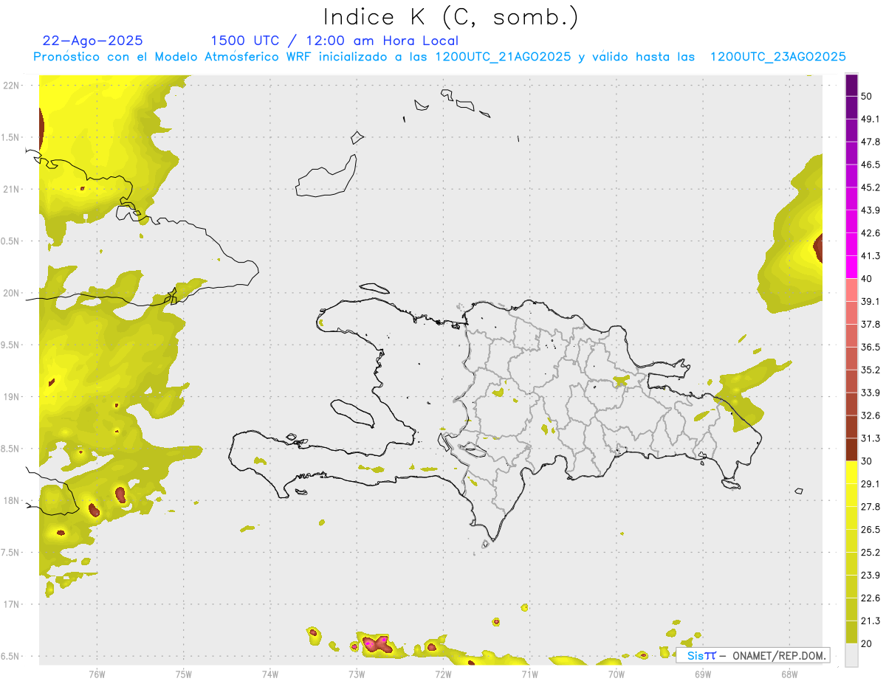The image size is (886, 684).
Task: Click the colorbar value 50
Action: pos(867,96)
